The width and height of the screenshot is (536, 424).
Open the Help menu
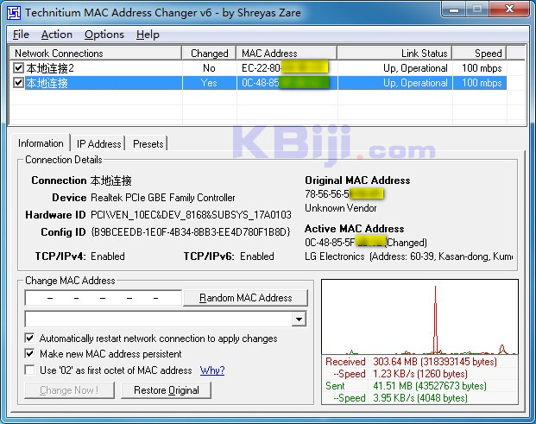(148, 35)
